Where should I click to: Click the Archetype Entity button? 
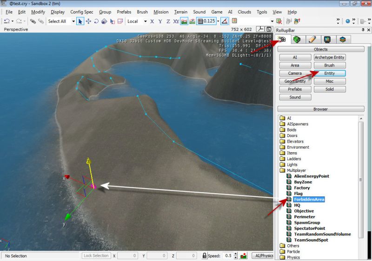click(x=330, y=57)
